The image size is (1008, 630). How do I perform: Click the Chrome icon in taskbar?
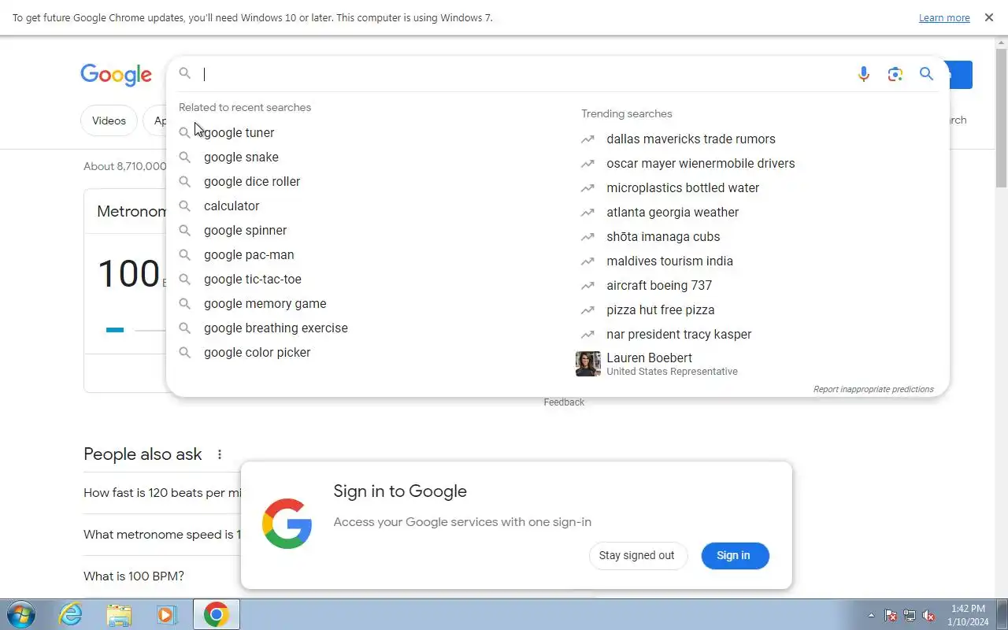216,614
